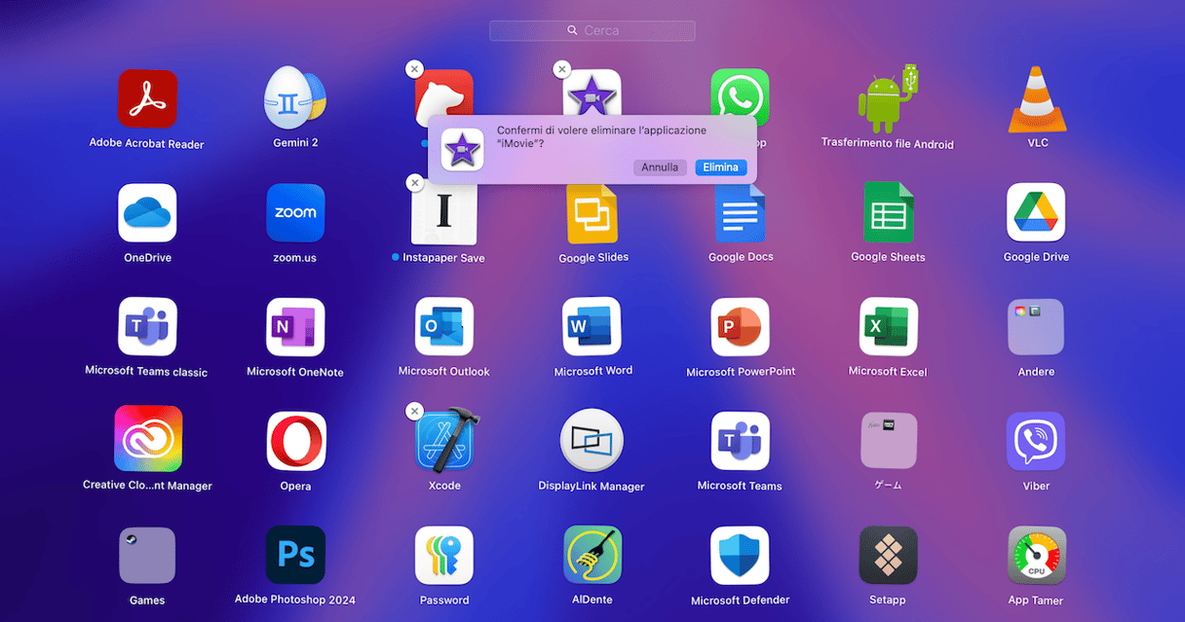The image size is (1185, 622).
Task: Launch OneDrive app
Action: coord(147,213)
